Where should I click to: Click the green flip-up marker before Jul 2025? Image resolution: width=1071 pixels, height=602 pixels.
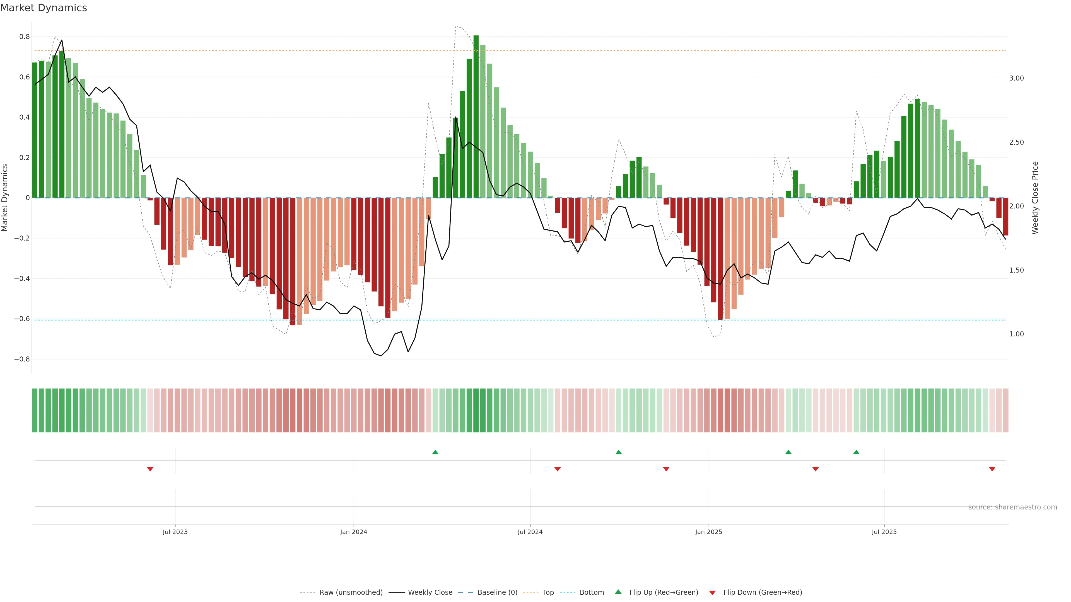point(856,452)
